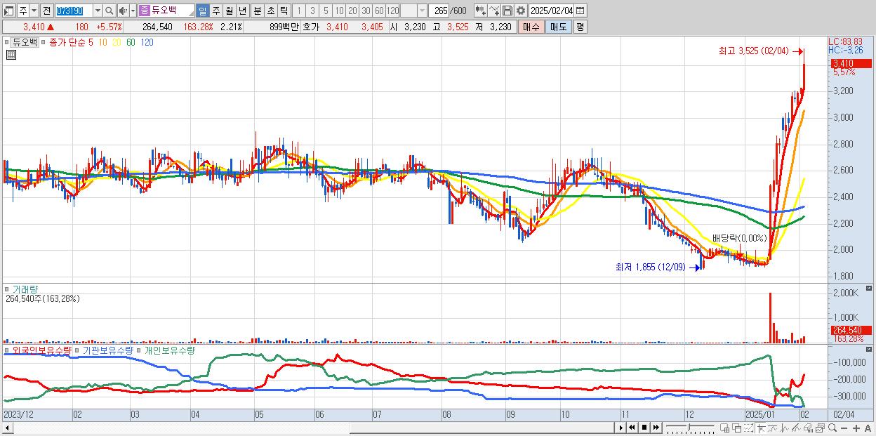Click the 듀오백 legend label in the chart
876x436 pixels.
pos(25,42)
